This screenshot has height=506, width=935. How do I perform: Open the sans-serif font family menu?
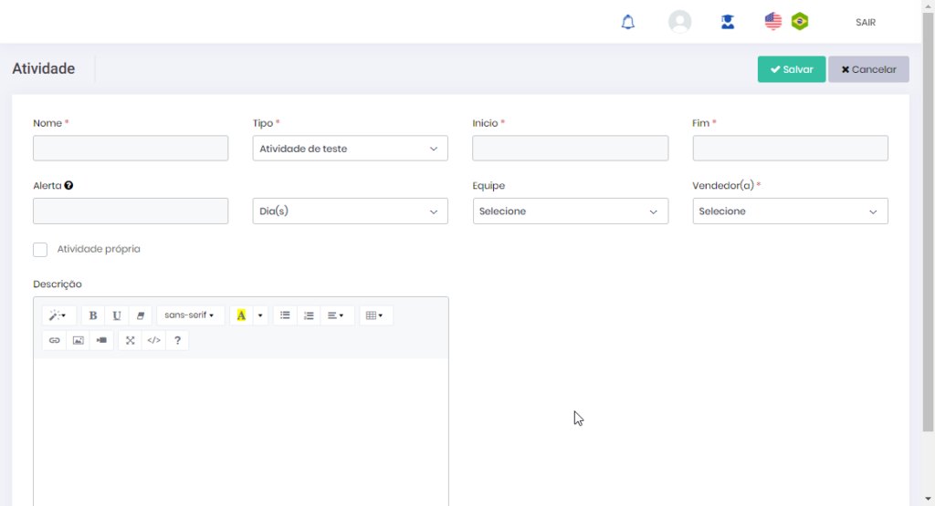(x=190, y=315)
